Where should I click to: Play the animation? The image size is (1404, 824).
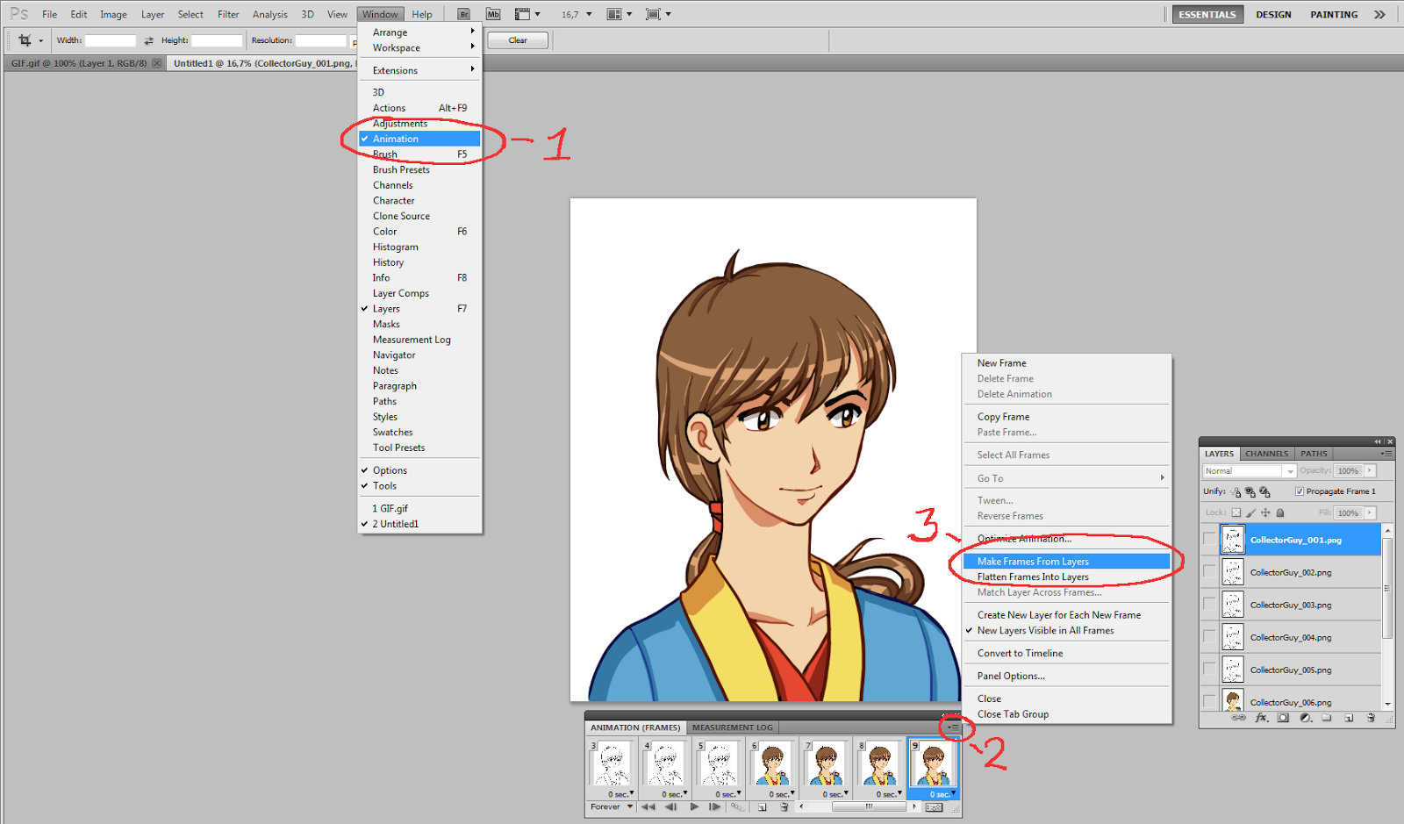(694, 806)
